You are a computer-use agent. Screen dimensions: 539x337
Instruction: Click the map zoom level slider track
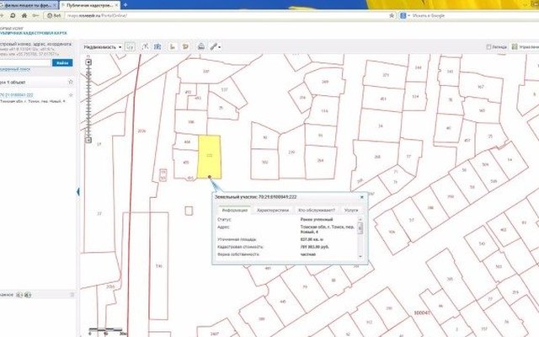click(x=88, y=103)
